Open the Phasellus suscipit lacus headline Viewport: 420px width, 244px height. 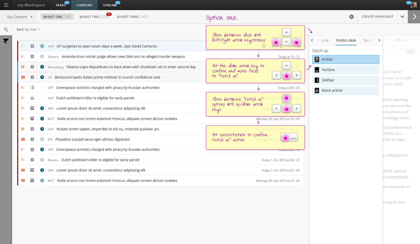pyautogui.click(x=93, y=139)
